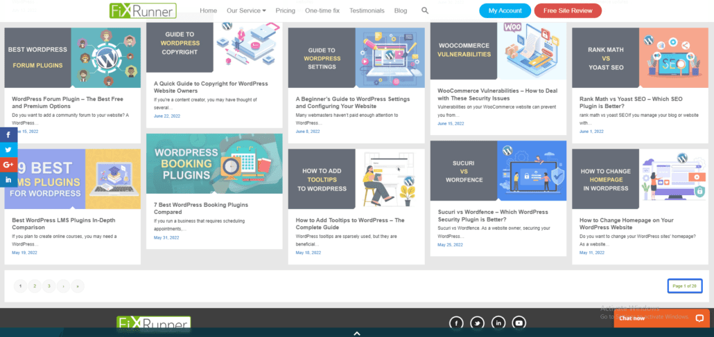The height and width of the screenshot is (337, 714).
Task: Open How to Add Tooltips title link
Action: click(350, 224)
